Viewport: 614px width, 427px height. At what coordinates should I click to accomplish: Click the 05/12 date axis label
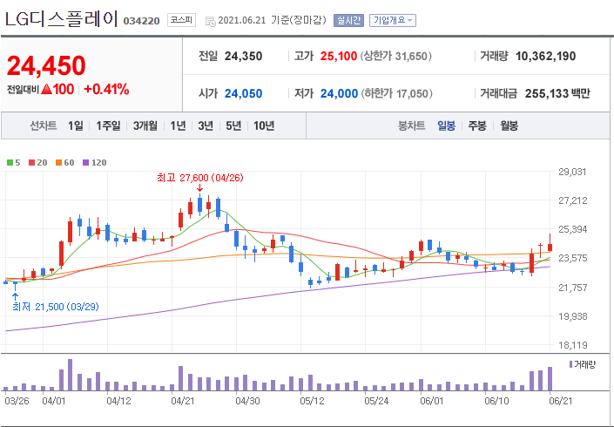coord(312,401)
